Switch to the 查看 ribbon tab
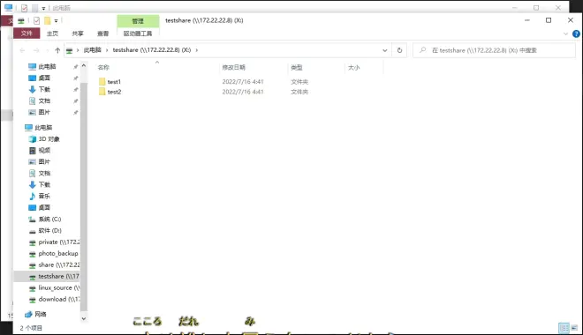The width and height of the screenshot is (583, 335). (x=103, y=33)
